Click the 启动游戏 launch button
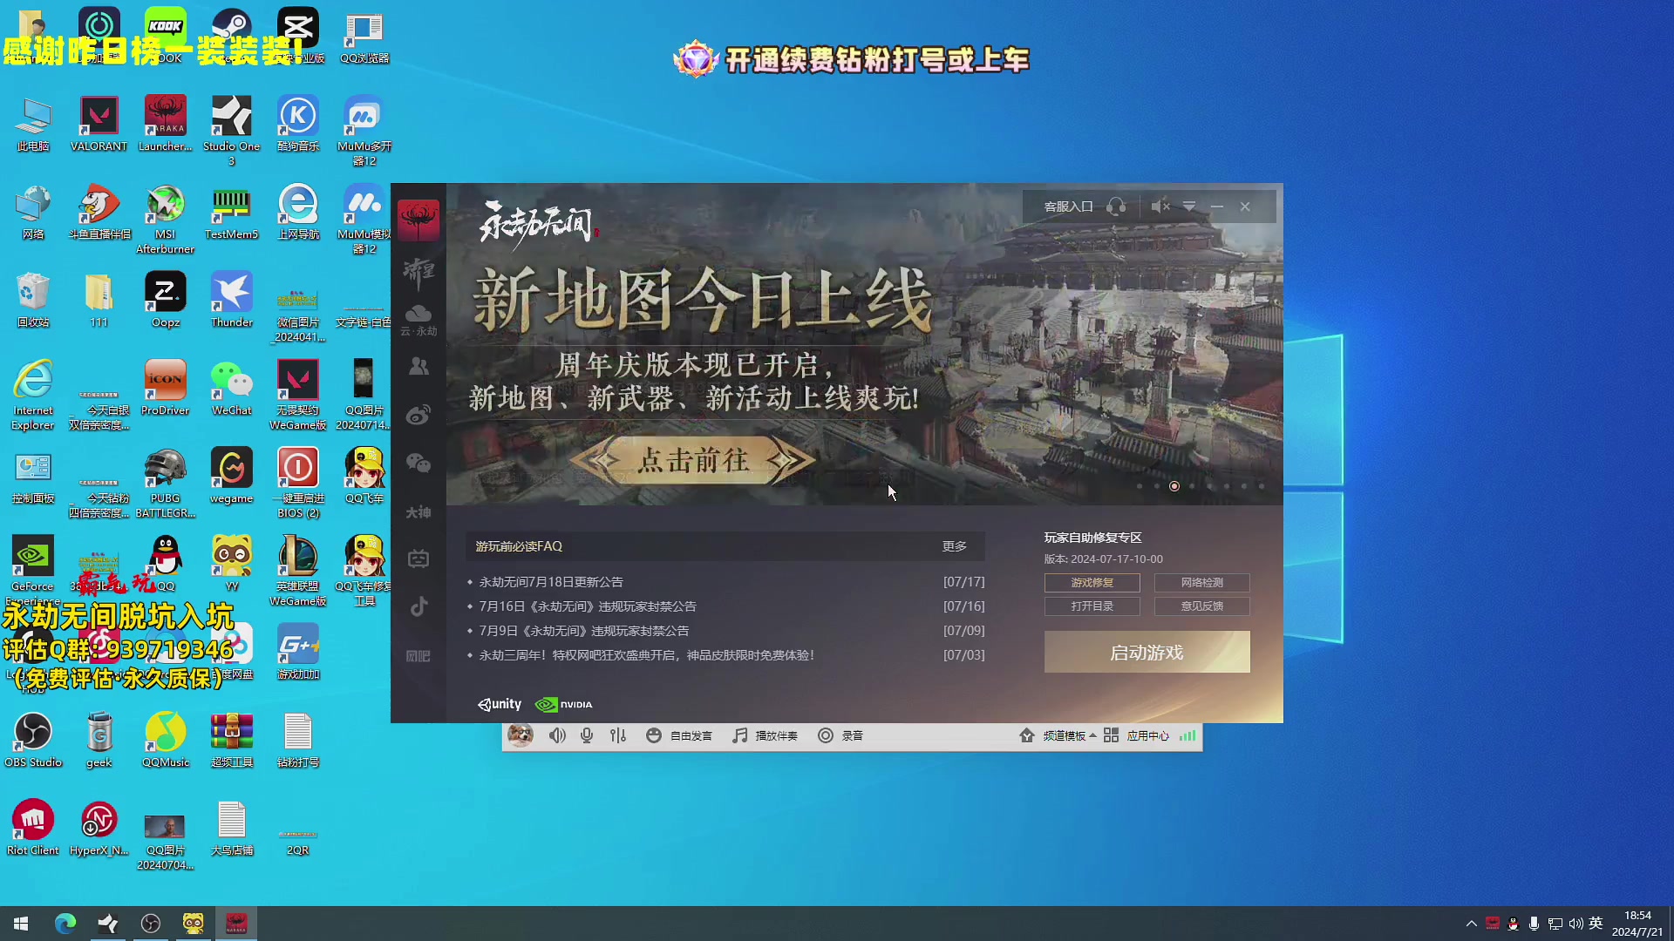The height and width of the screenshot is (941, 1674). point(1147,652)
